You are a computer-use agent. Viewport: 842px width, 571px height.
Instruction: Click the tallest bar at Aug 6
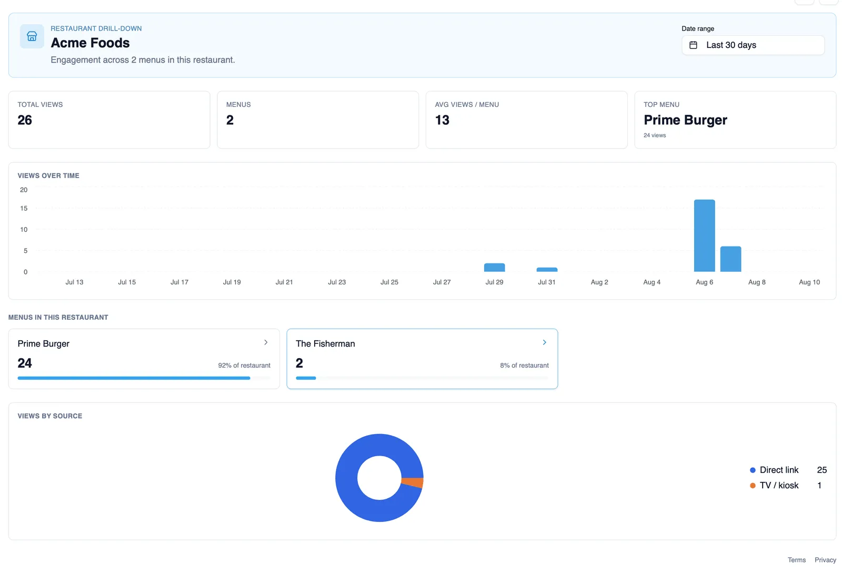704,235
